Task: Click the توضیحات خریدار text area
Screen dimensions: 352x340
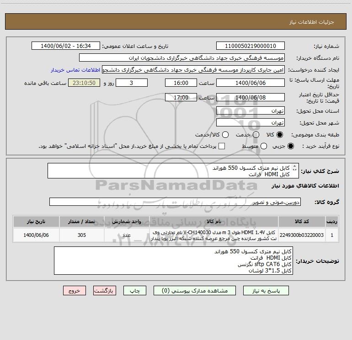Action: click(x=173, y=261)
